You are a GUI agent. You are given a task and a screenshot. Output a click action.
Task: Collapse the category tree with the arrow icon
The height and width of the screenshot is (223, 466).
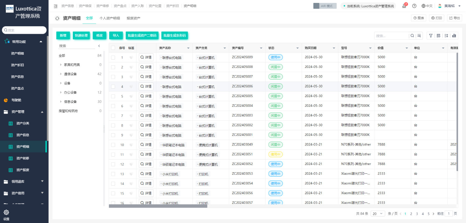[x=99, y=46]
